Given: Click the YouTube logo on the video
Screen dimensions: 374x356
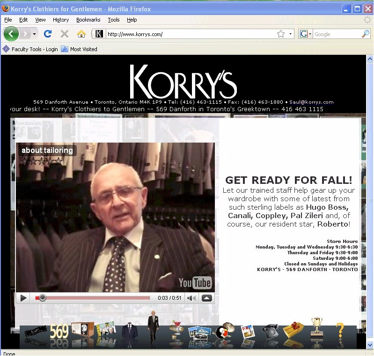Looking at the screenshot, I should (195, 283).
